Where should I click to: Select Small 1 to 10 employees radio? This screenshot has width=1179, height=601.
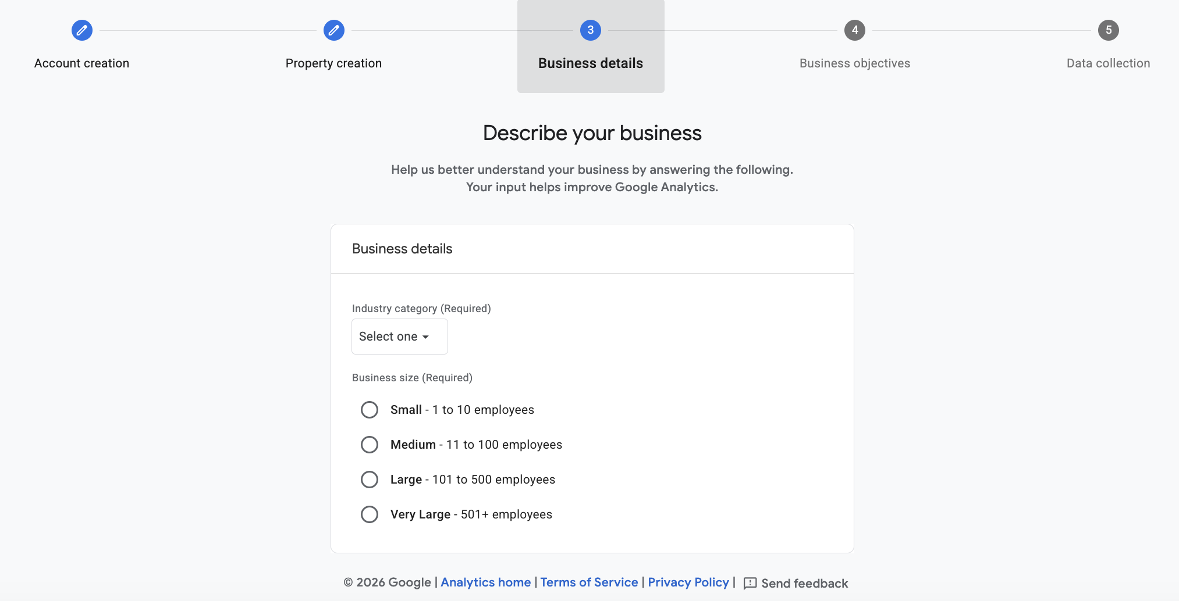[x=370, y=410]
